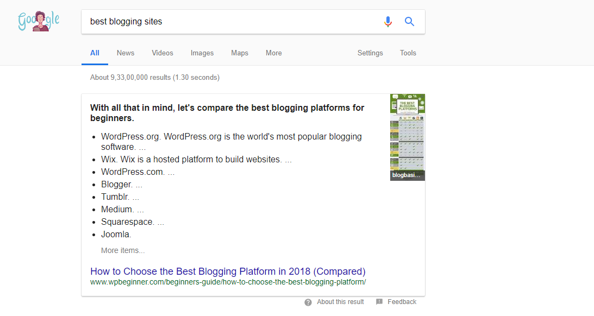Click the Tumblr list item
The width and height of the screenshot is (594, 316).
tap(120, 197)
